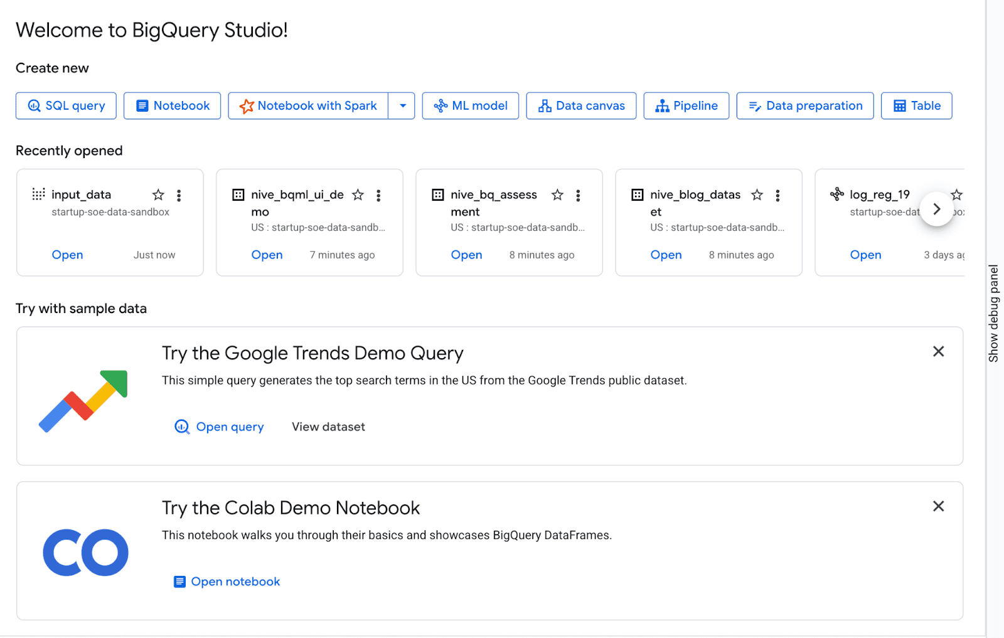This screenshot has height=638, width=1004.
Task: Create a new ML model
Action: pyautogui.click(x=470, y=105)
